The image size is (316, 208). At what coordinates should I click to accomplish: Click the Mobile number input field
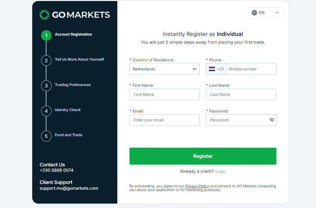[x=251, y=69]
